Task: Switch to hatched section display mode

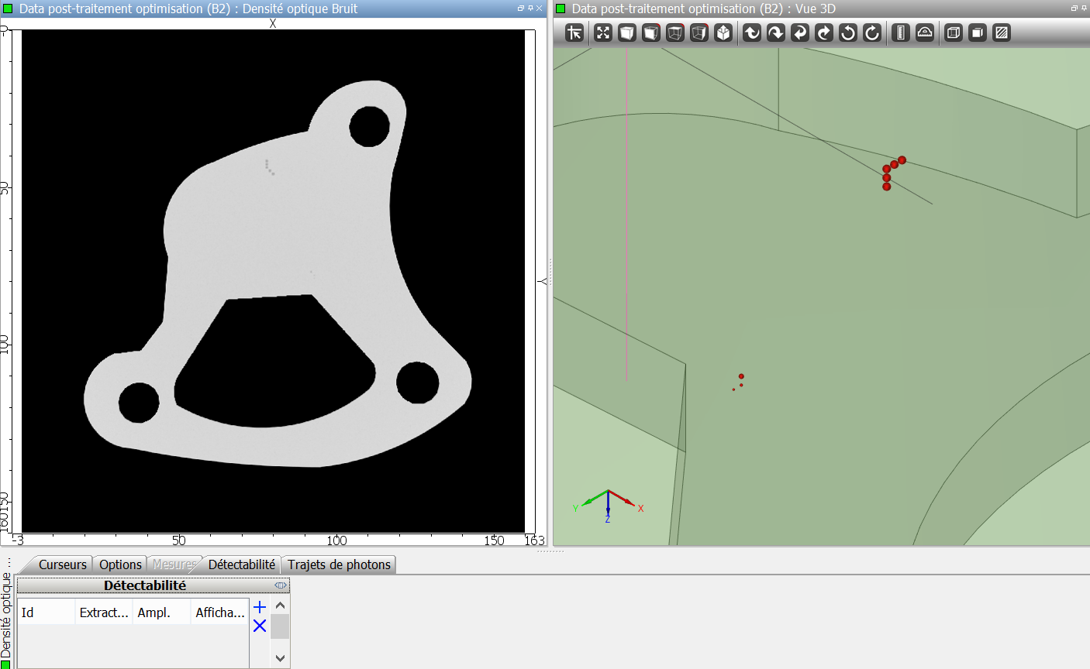Action: pos(1002,33)
